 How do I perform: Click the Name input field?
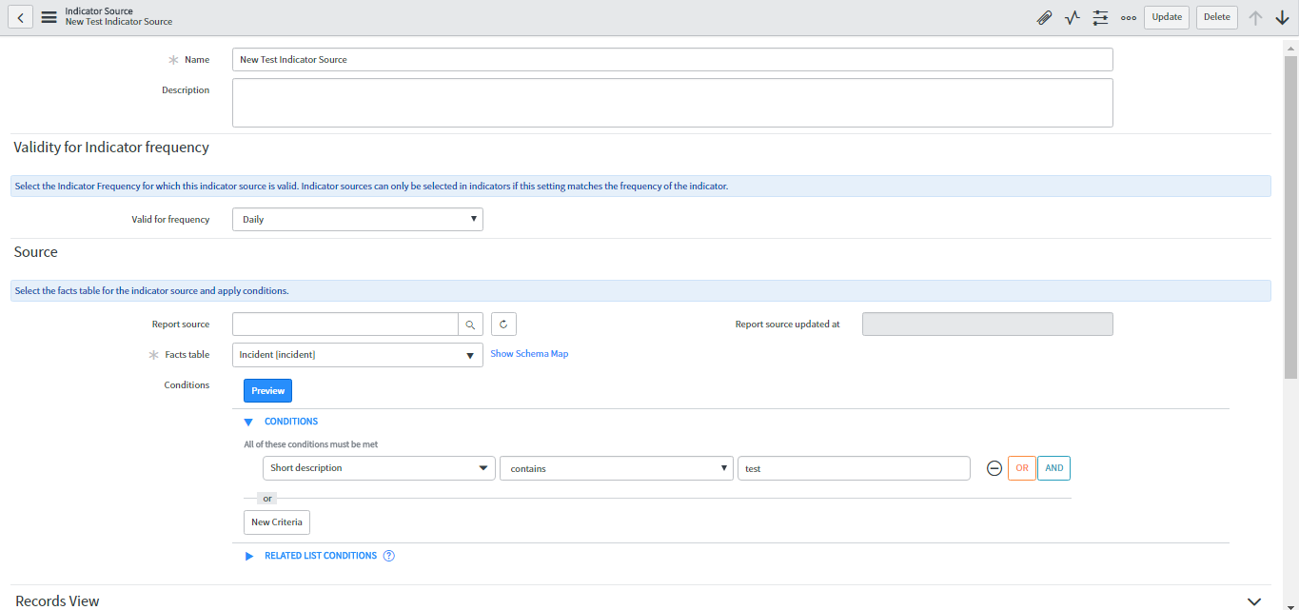(672, 60)
